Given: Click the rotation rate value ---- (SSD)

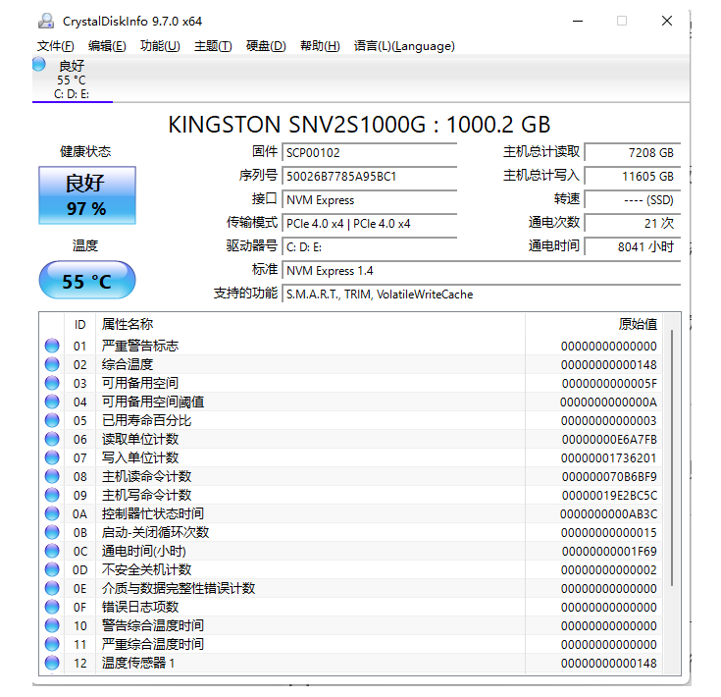Looking at the screenshot, I should coord(633,200).
